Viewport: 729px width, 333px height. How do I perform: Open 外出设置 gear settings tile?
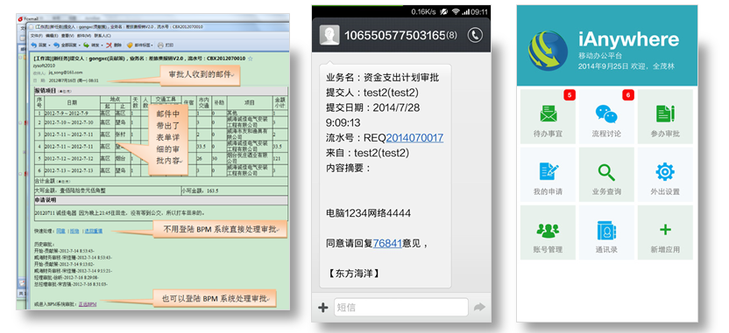(665, 175)
